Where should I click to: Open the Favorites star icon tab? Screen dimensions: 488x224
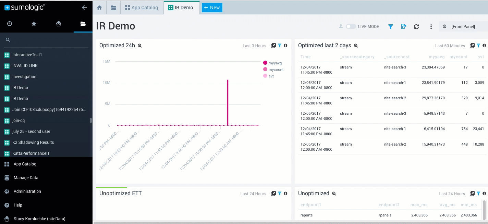click(34, 24)
